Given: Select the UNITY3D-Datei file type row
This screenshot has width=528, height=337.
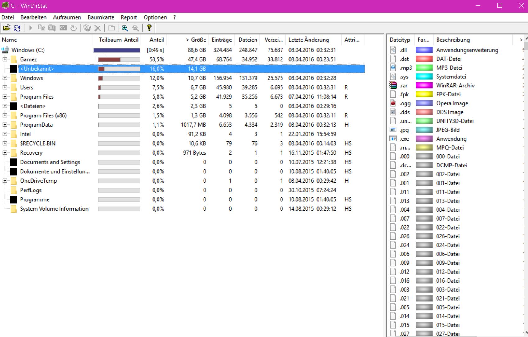Looking at the screenshot, I should point(455,121).
